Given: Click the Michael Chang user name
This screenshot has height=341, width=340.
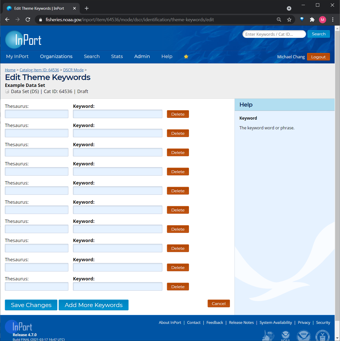Looking at the screenshot, I should click(x=291, y=57).
